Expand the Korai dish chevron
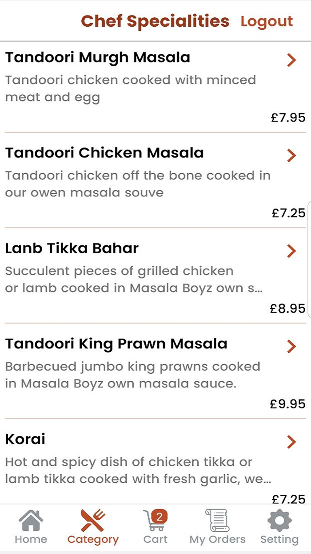Viewport: 311px width, 554px height. tap(291, 442)
